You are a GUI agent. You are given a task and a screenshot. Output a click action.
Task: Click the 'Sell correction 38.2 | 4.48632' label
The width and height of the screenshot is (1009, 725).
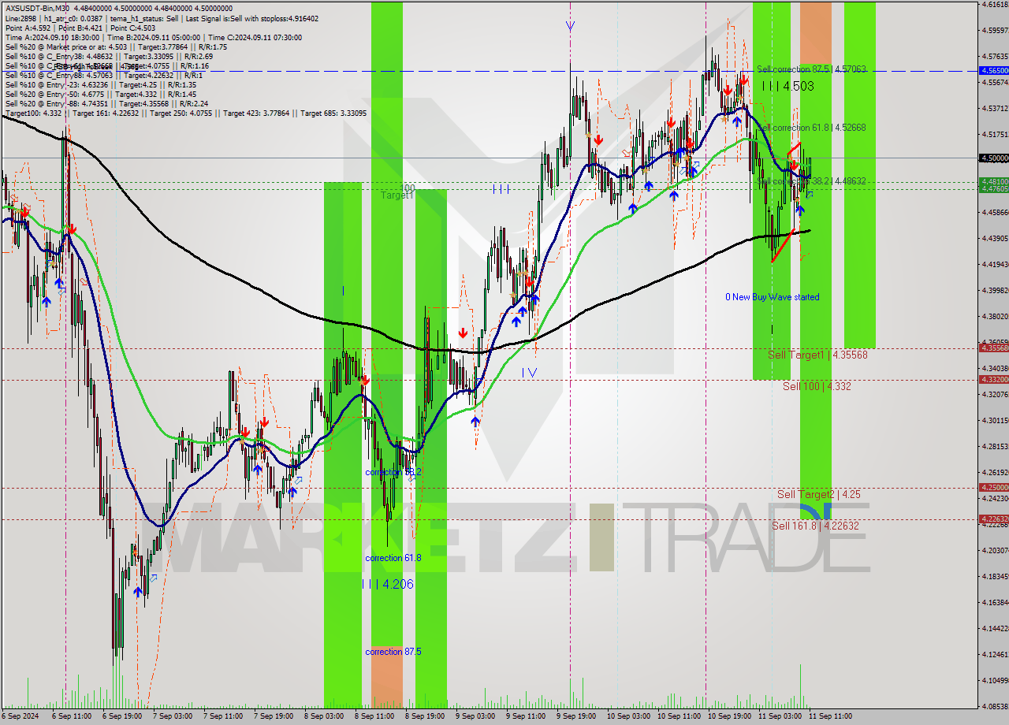(812, 181)
